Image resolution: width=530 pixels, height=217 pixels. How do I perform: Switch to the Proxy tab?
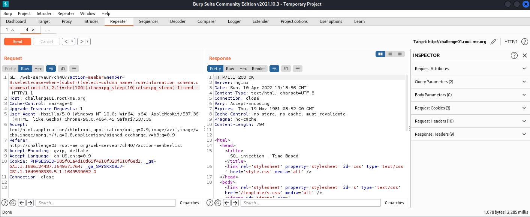pyautogui.click(x=67, y=21)
